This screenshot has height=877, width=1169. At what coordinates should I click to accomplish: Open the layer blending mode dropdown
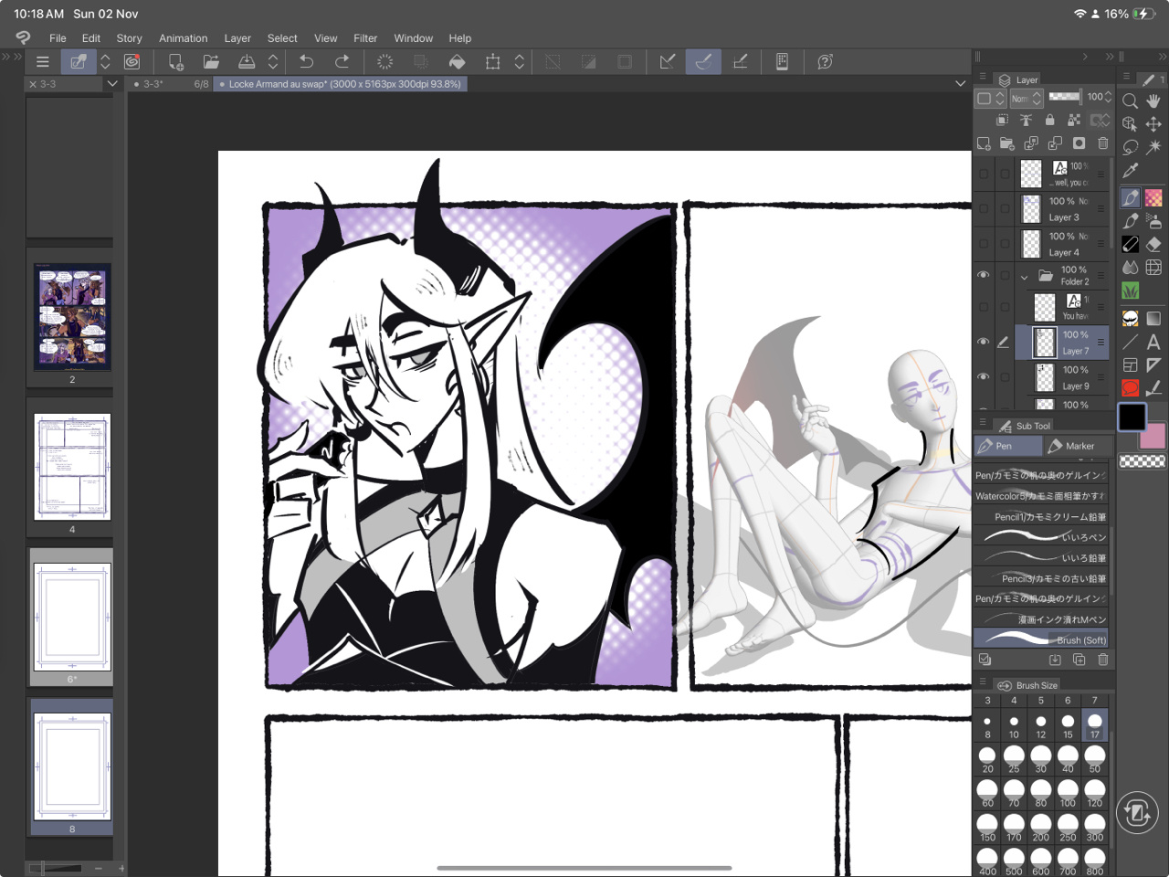tap(1027, 98)
